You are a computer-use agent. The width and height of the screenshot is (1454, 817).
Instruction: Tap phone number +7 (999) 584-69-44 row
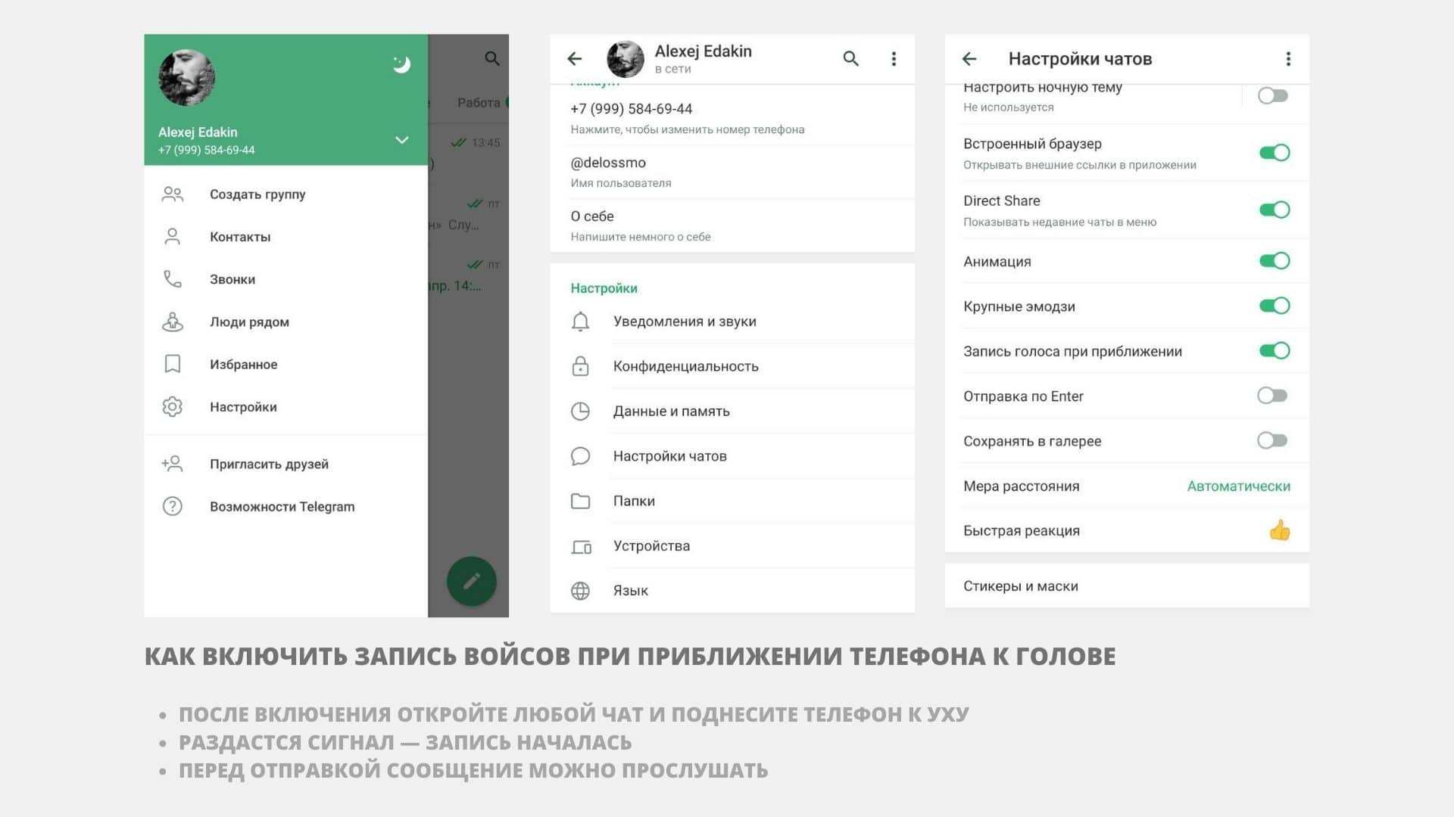732,118
